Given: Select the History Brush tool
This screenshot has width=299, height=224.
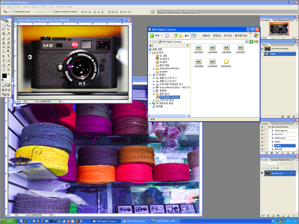Looking at the screenshot, I should 8,43.
